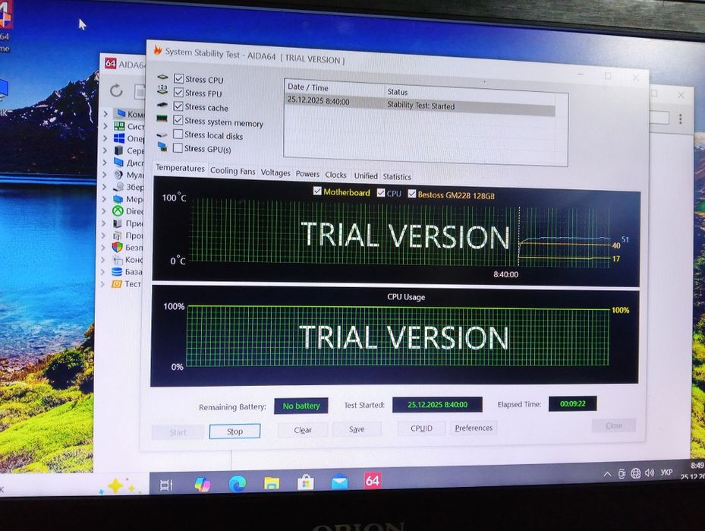Open Task View on taskbar
The width and height of the screenshot is (705, 531).
pyautogui.click(x=166, y=485)
